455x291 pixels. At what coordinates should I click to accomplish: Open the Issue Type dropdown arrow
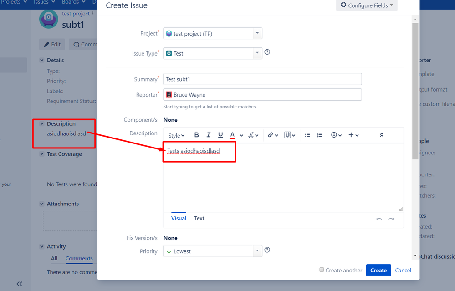click(x=257, y=53)
